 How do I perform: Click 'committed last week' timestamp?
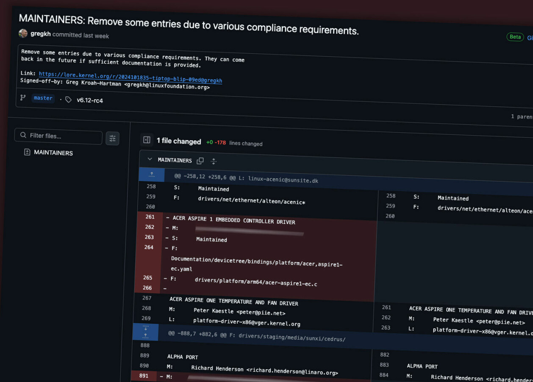(x=81, y=35)
